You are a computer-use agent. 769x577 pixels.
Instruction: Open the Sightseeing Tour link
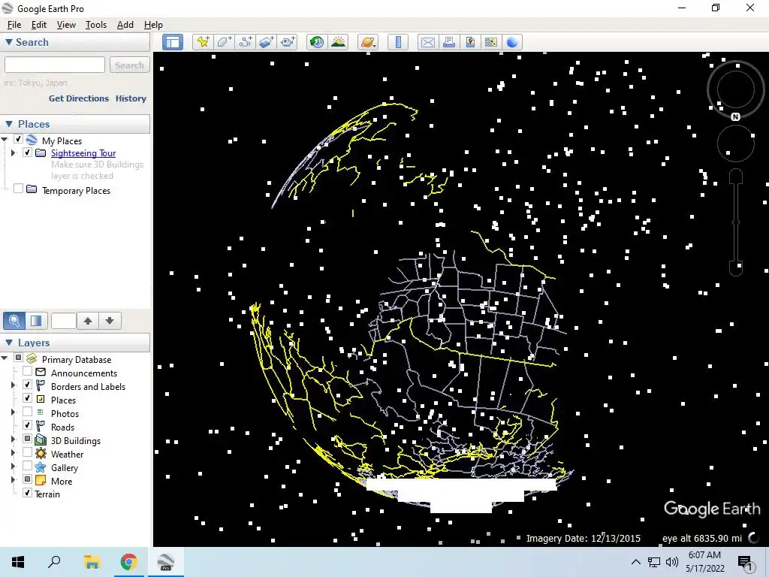[83, 153]
